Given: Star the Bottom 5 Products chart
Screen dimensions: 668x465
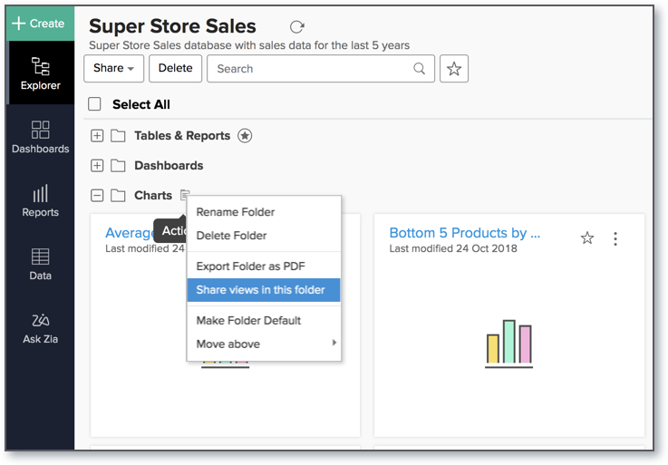Looking at the screenshot, I should pos(587,238).
